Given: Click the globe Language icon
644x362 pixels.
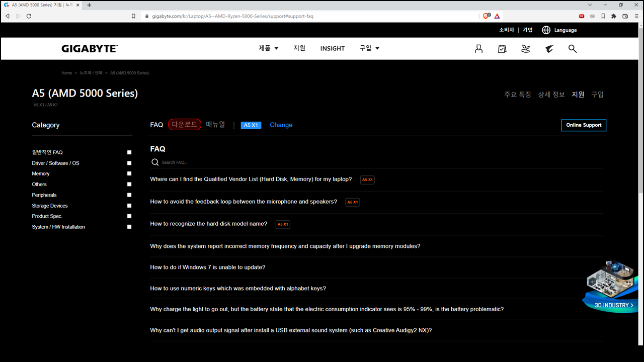Looking at the screenshot, I should [x=546, y=30].
